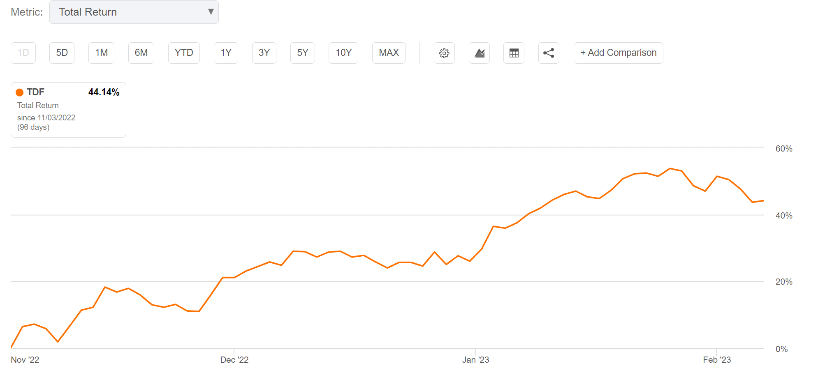Click the metric dropdown arrow
This screenshot has width=825, height=382.
click(211, 12)
